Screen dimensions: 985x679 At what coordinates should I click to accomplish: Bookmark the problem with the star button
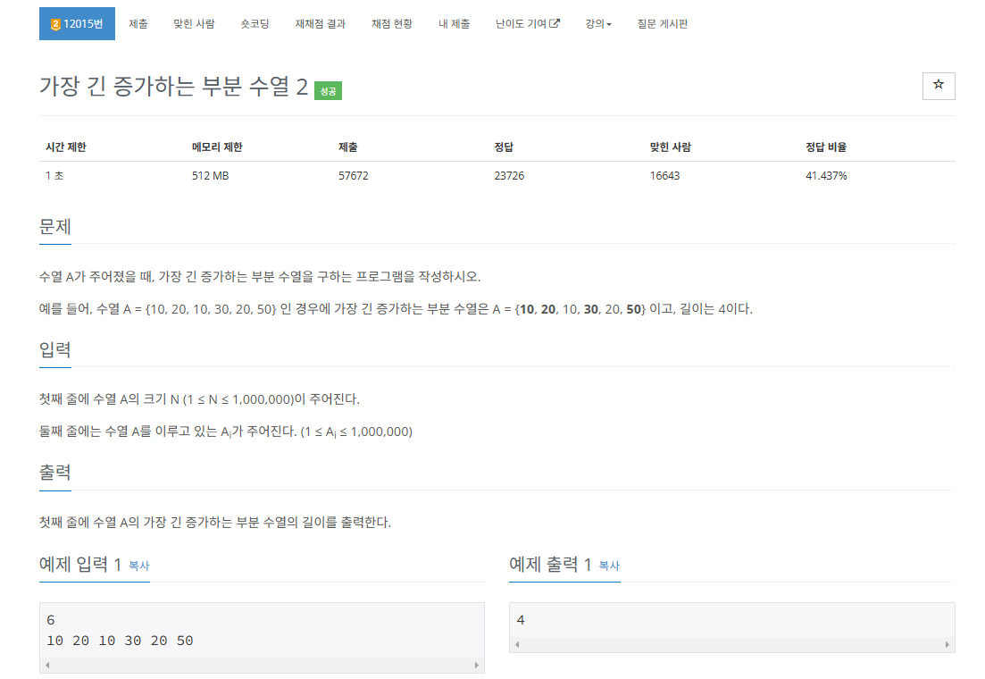coord(939,86)
